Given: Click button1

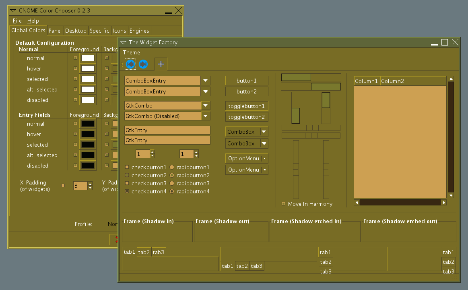Looking at the screenshot, I should coord(247,81).
